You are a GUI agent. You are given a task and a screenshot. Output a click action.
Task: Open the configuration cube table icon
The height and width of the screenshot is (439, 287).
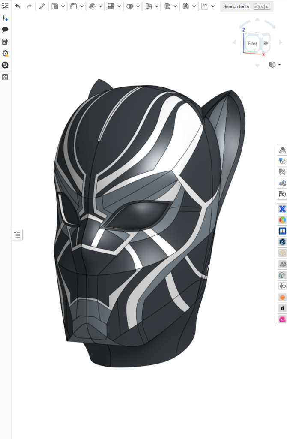282,161
